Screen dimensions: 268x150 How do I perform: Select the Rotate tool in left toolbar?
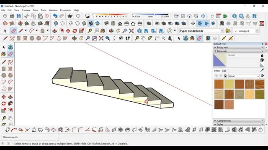pyautogui.click(x=4, y=104)
